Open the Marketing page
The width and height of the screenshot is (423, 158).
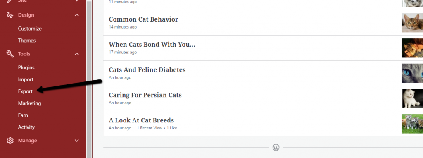tap(29, 103)
